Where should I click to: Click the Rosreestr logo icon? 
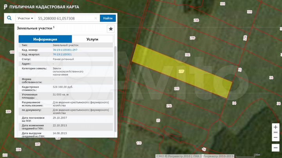pyautogui.click(x=5, y=7)
